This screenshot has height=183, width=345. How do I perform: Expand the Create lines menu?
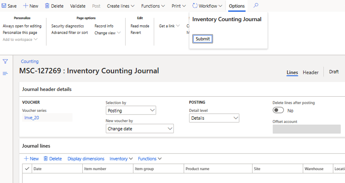pyautogui.click(x=121, y=6)
